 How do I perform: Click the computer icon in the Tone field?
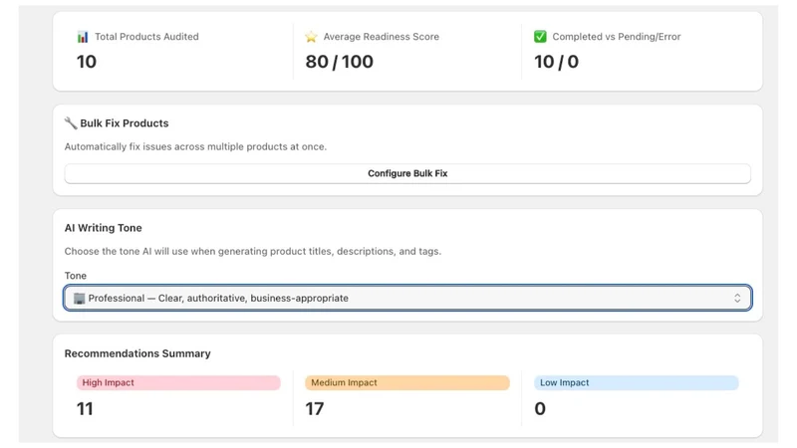tap(80, 298)
